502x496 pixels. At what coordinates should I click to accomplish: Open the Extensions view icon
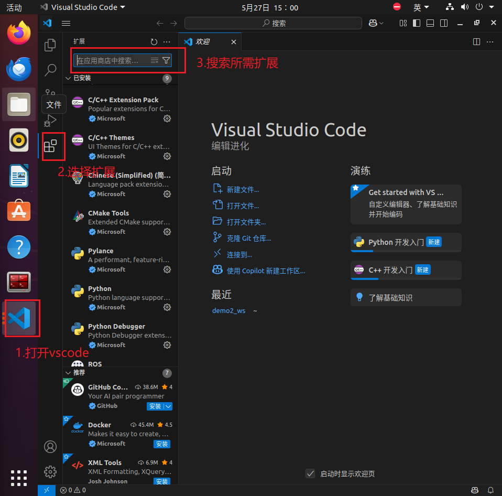50,146
